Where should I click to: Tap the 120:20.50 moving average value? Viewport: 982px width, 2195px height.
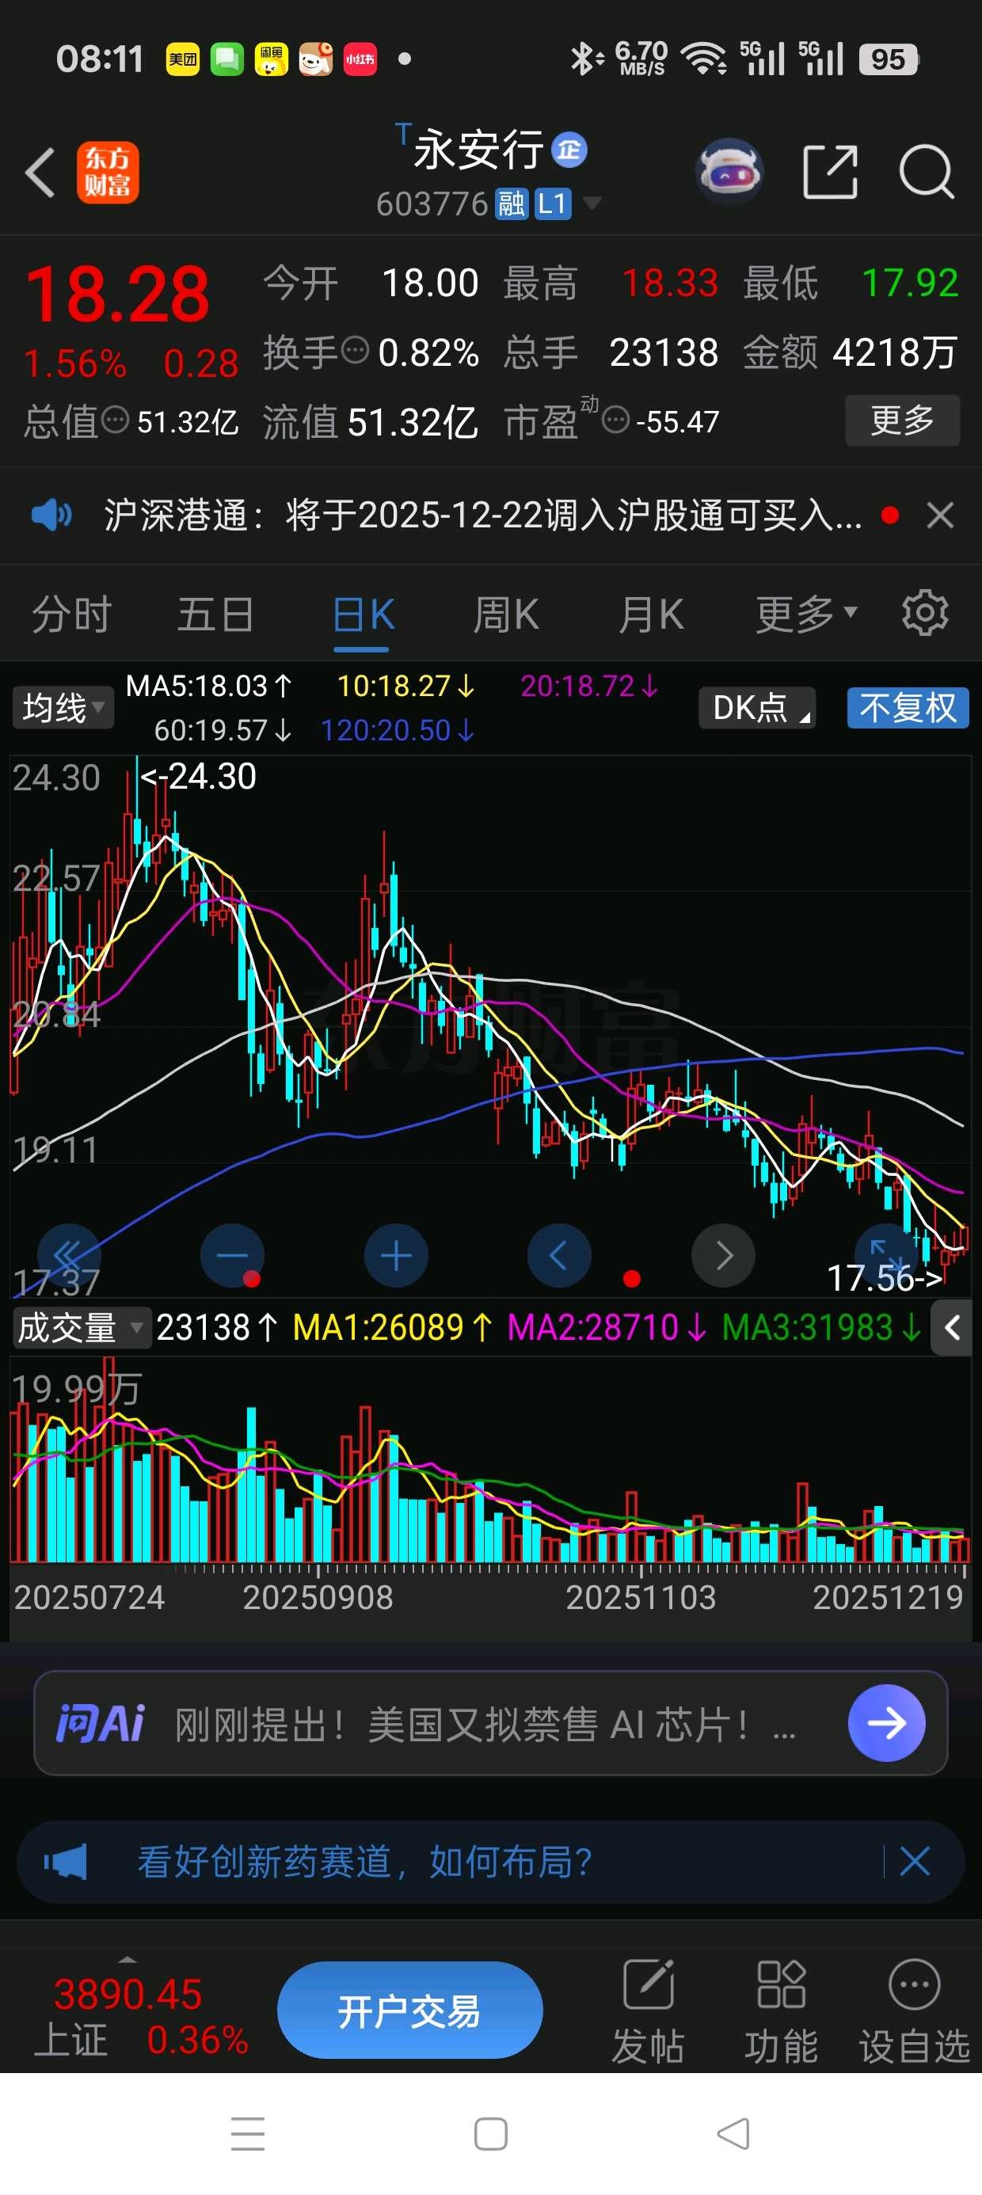[398, 730]
